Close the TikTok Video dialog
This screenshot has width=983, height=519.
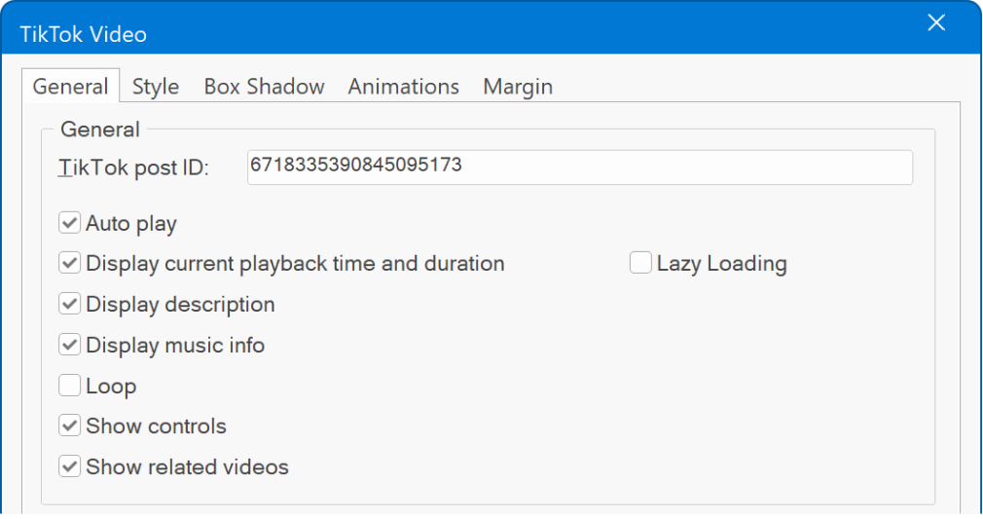[936, 23]
